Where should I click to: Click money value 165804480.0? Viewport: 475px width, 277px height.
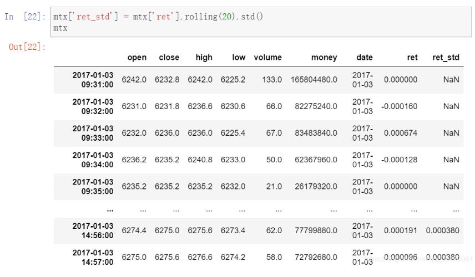314,80
